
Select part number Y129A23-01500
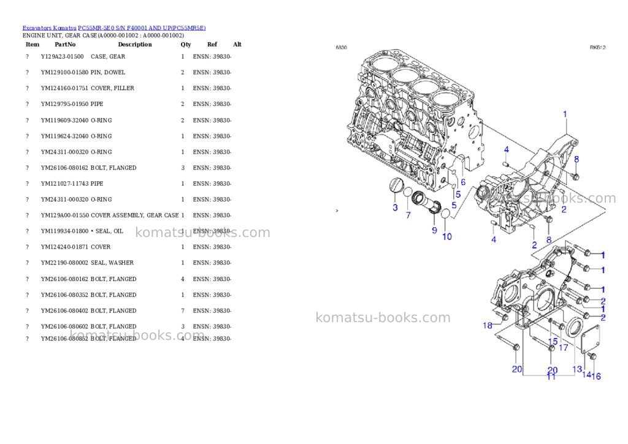point(62,57)
